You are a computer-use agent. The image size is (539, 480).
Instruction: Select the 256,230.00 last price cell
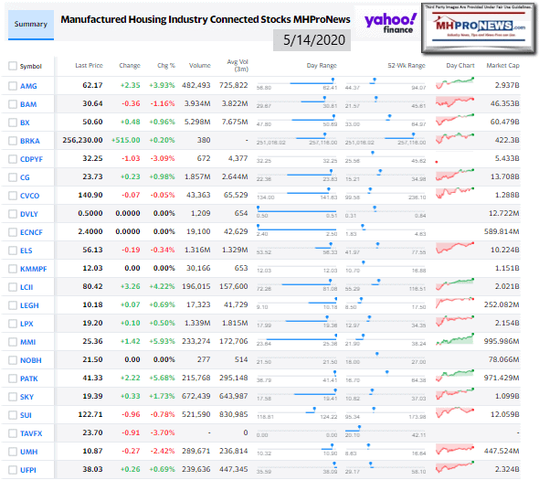coord(82,140)
